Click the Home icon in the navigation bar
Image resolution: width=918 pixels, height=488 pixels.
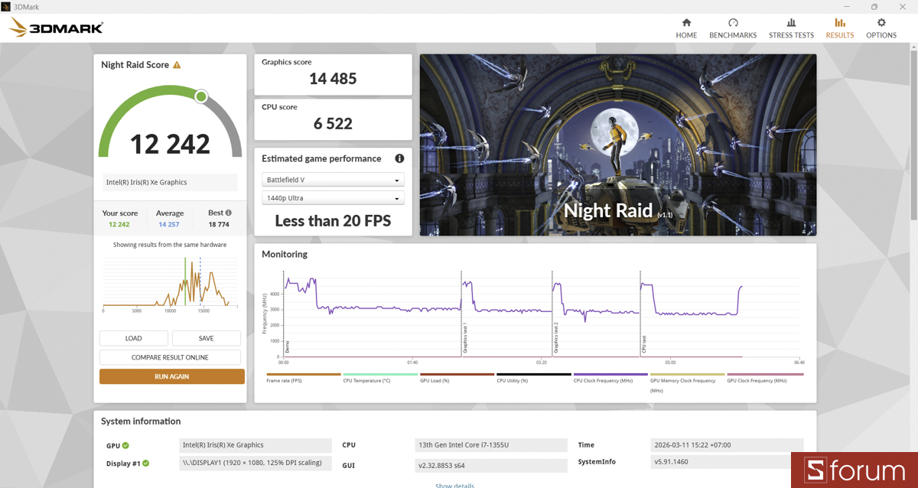(x=686, y=23)
